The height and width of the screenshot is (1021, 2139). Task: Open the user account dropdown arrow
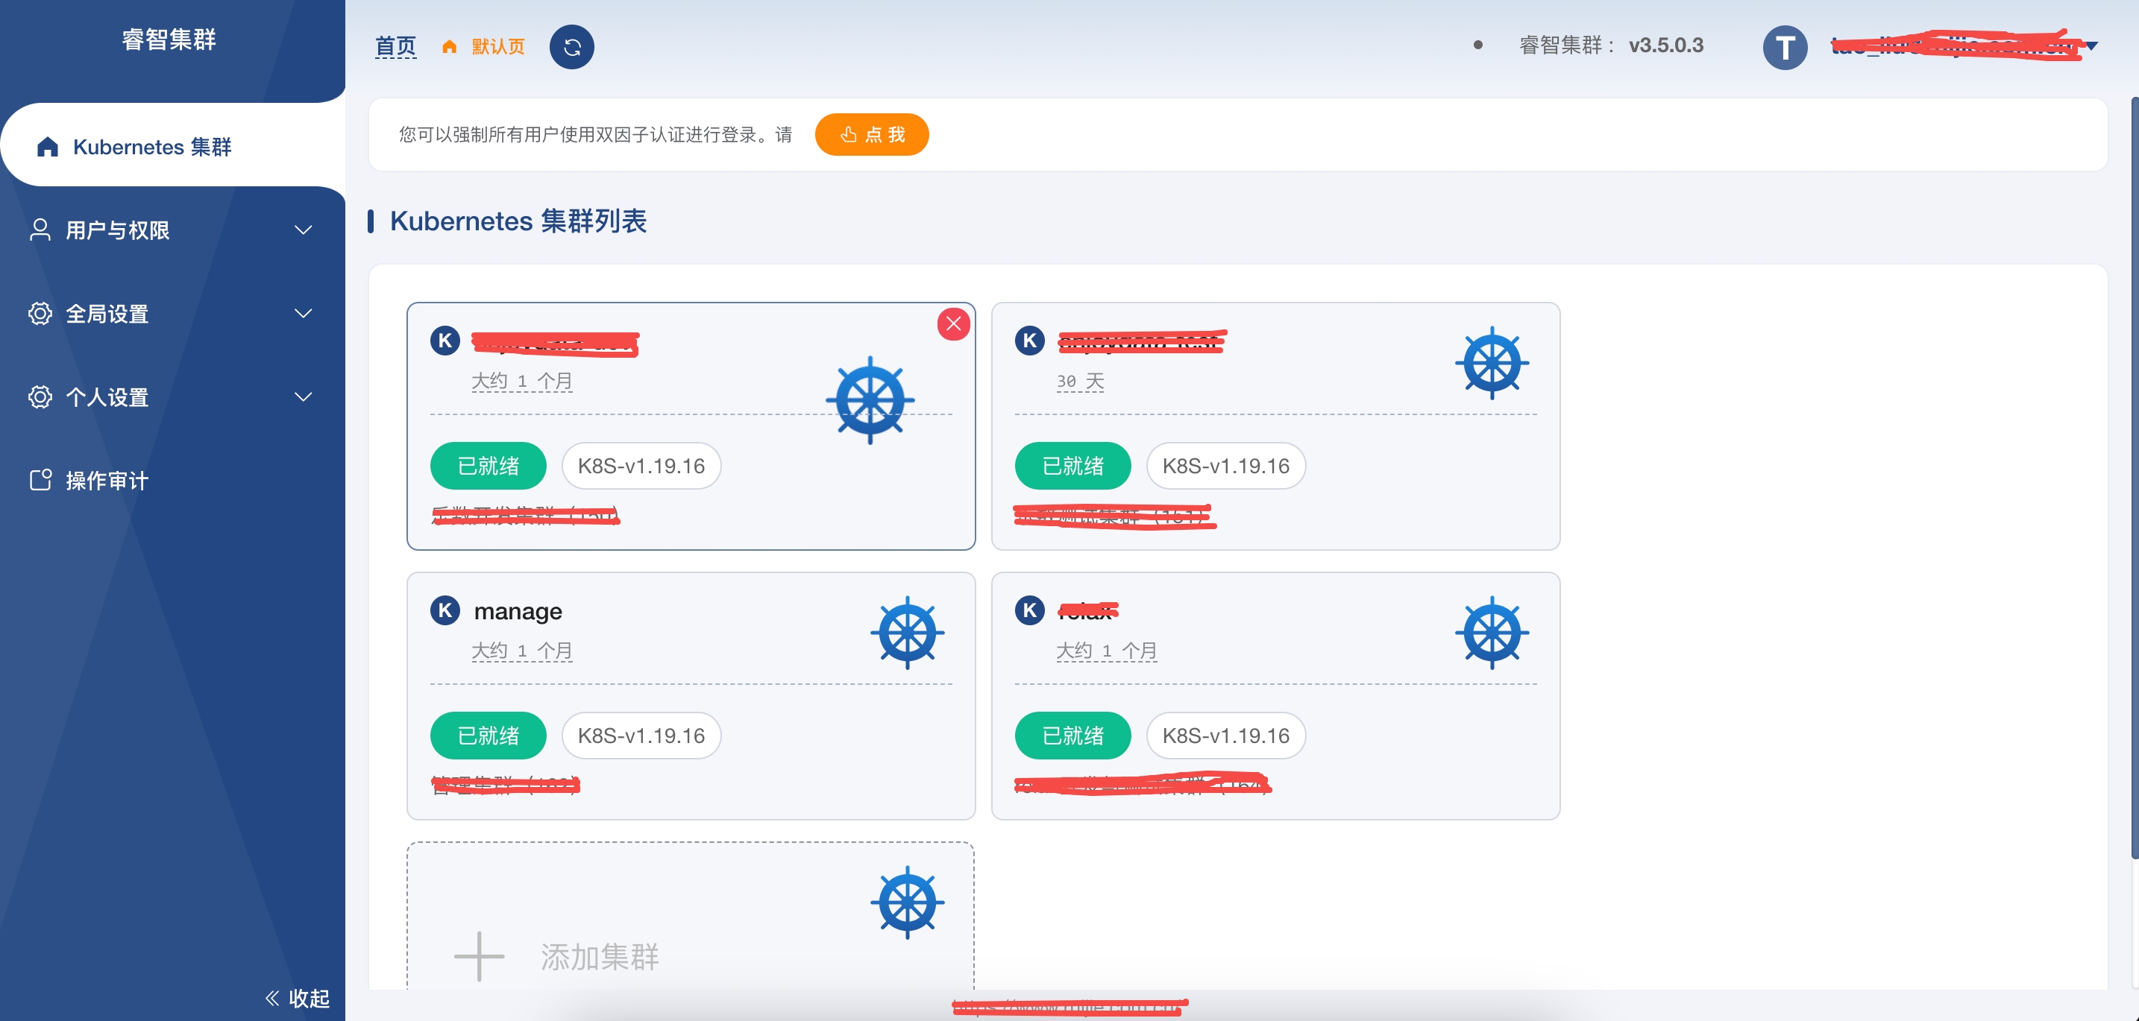(2092, 45)
